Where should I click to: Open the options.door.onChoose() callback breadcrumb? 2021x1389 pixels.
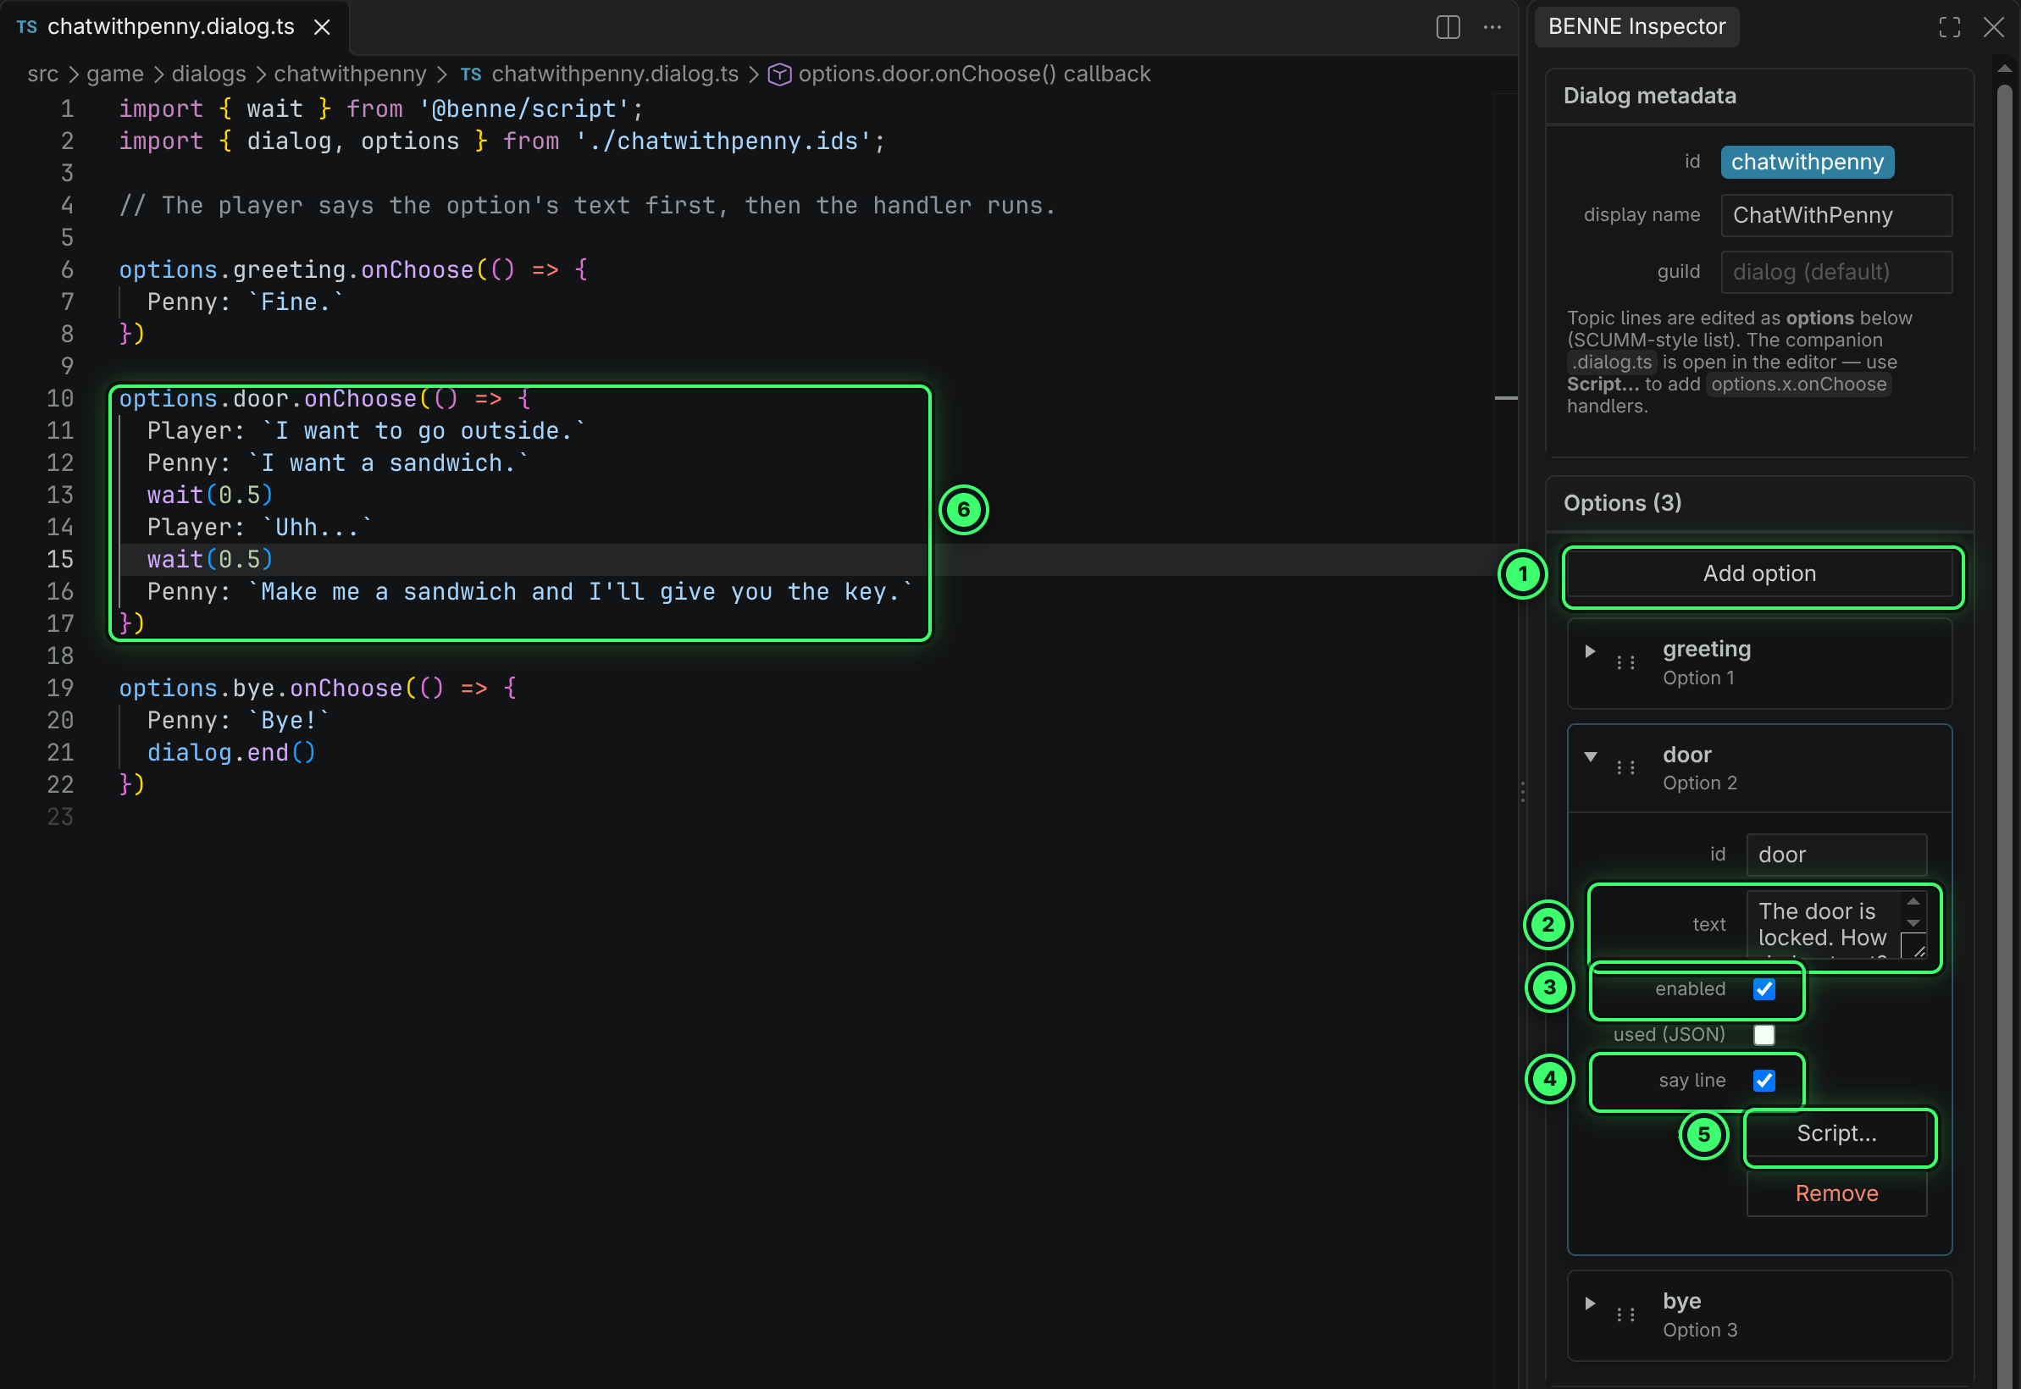974,74
